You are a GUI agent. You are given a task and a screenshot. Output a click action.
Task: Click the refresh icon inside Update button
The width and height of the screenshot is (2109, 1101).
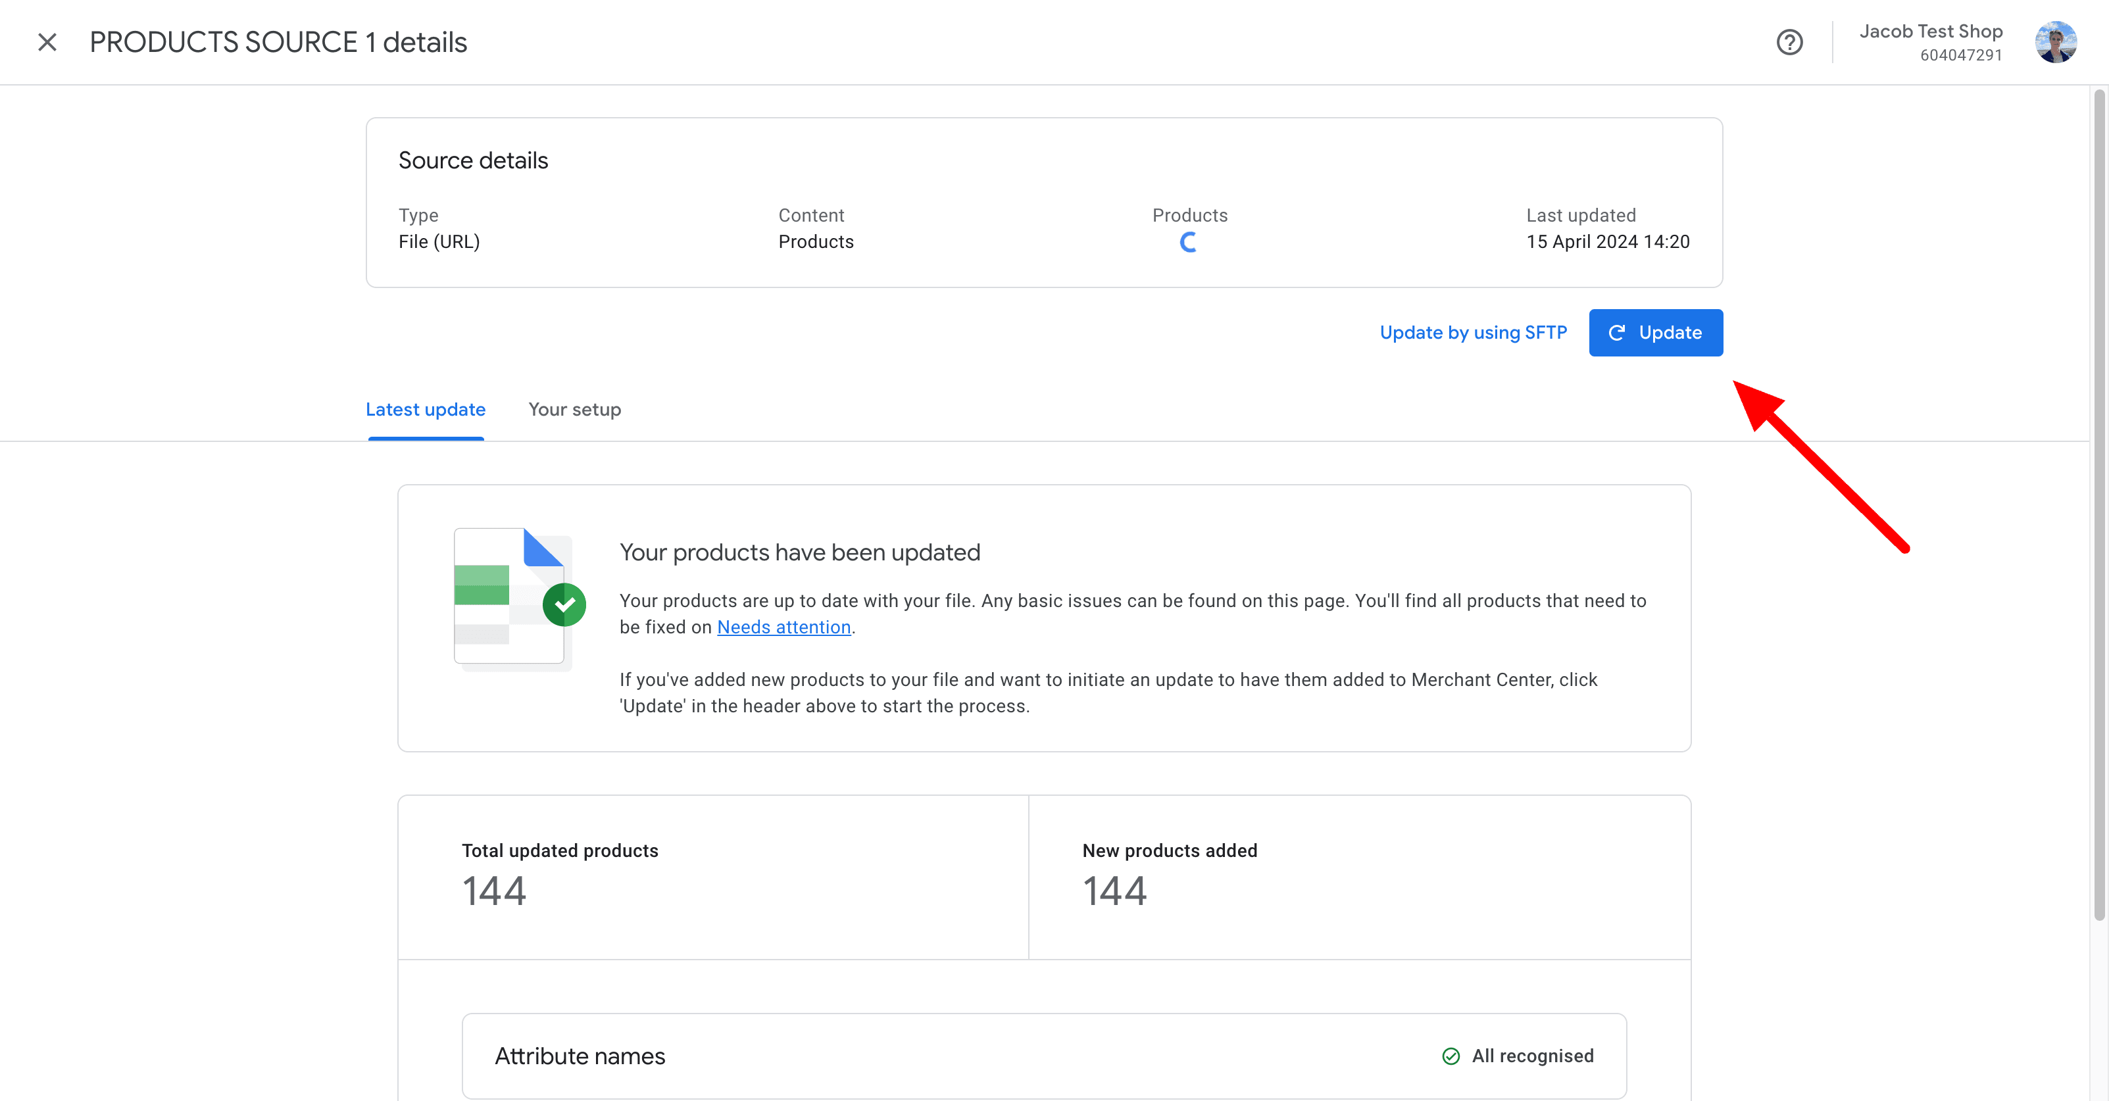[1616, 332]
